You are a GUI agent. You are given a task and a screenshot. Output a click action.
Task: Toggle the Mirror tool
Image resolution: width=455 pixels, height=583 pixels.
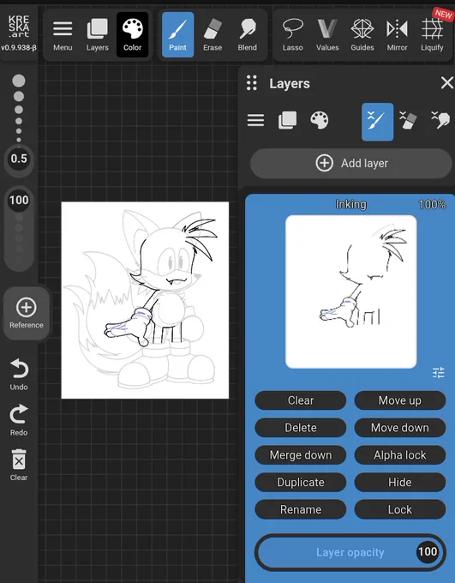coord(397,35)
